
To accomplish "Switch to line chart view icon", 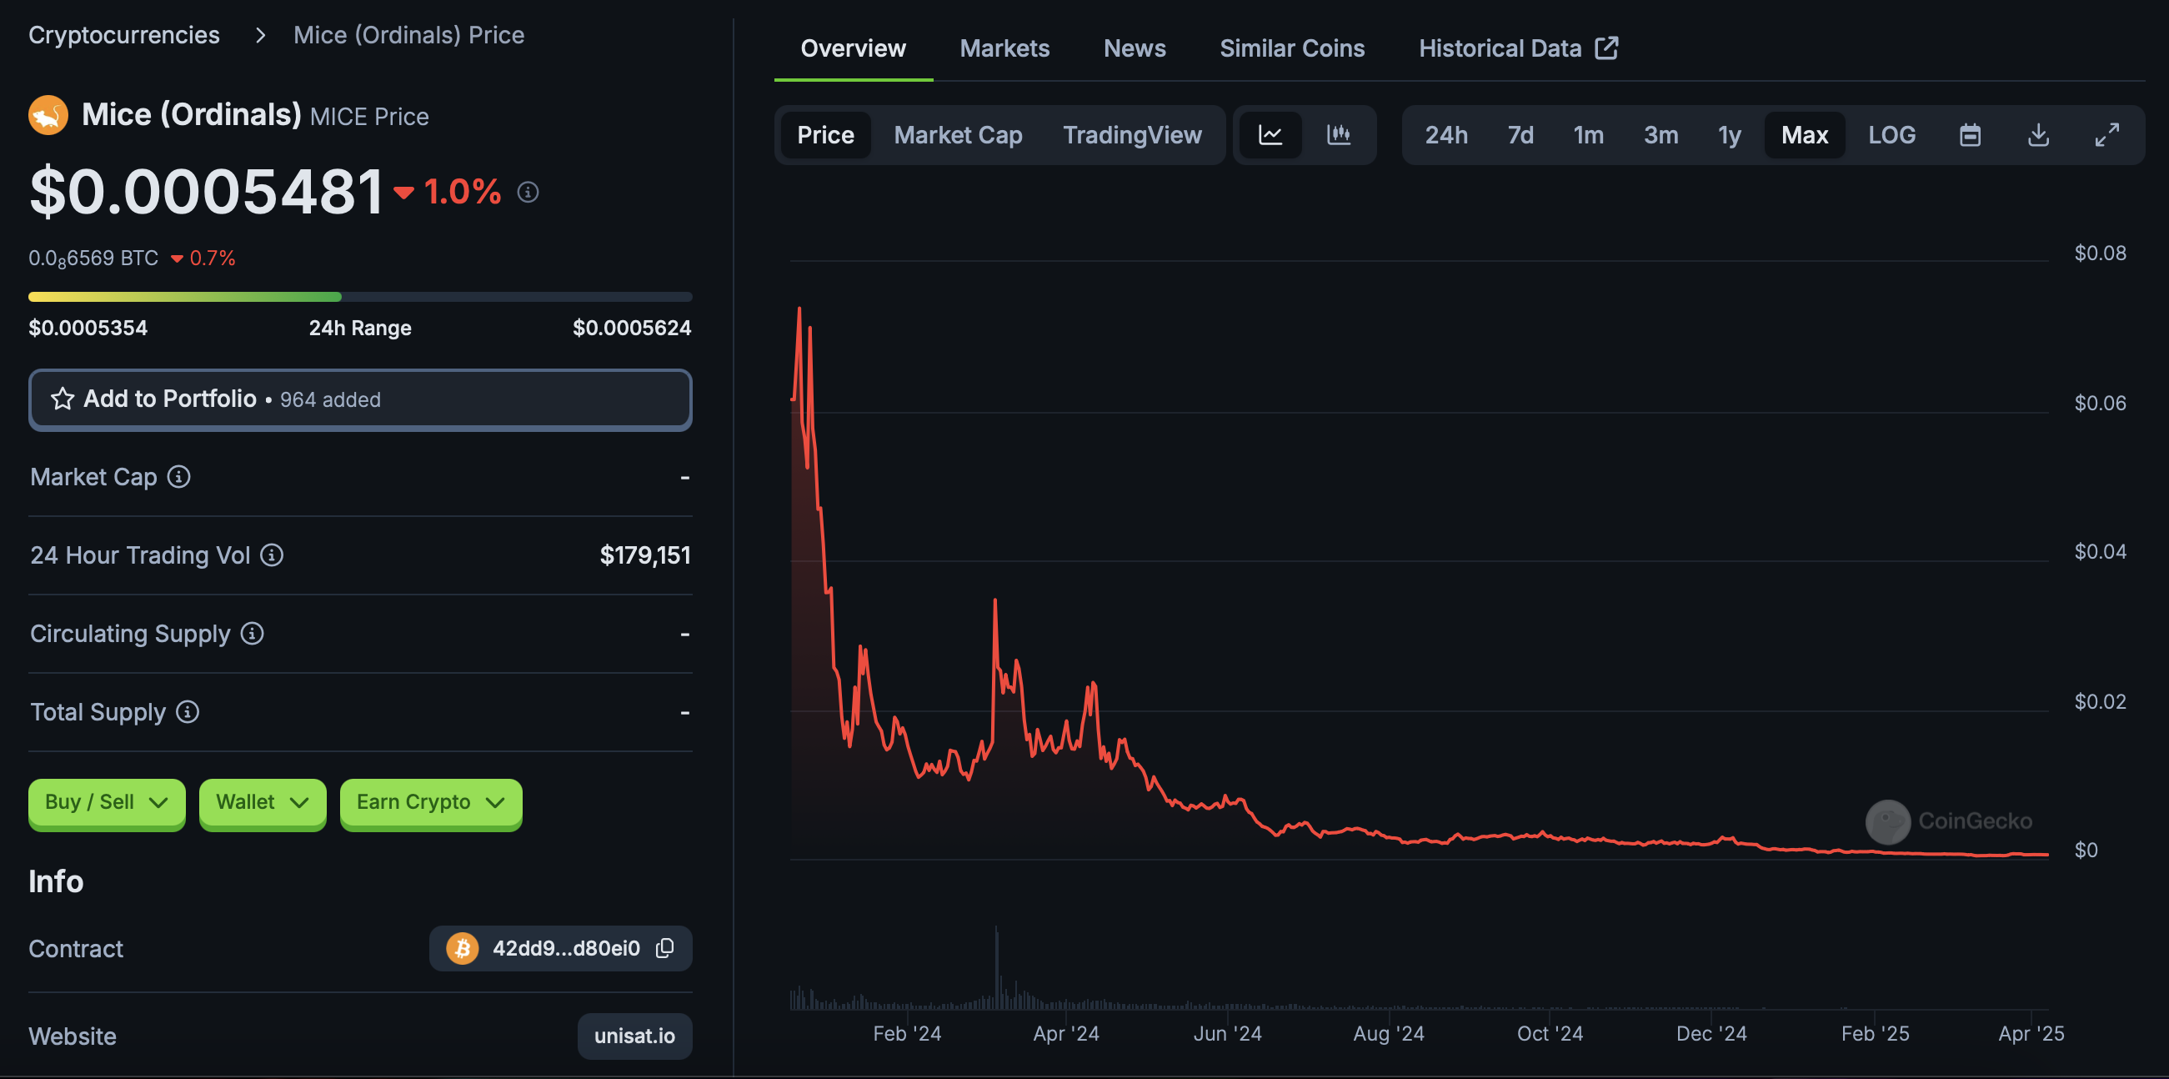I will [1270, 135].
